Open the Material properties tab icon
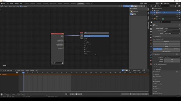Viewport: 181px width, 101px height. [151, 61]
